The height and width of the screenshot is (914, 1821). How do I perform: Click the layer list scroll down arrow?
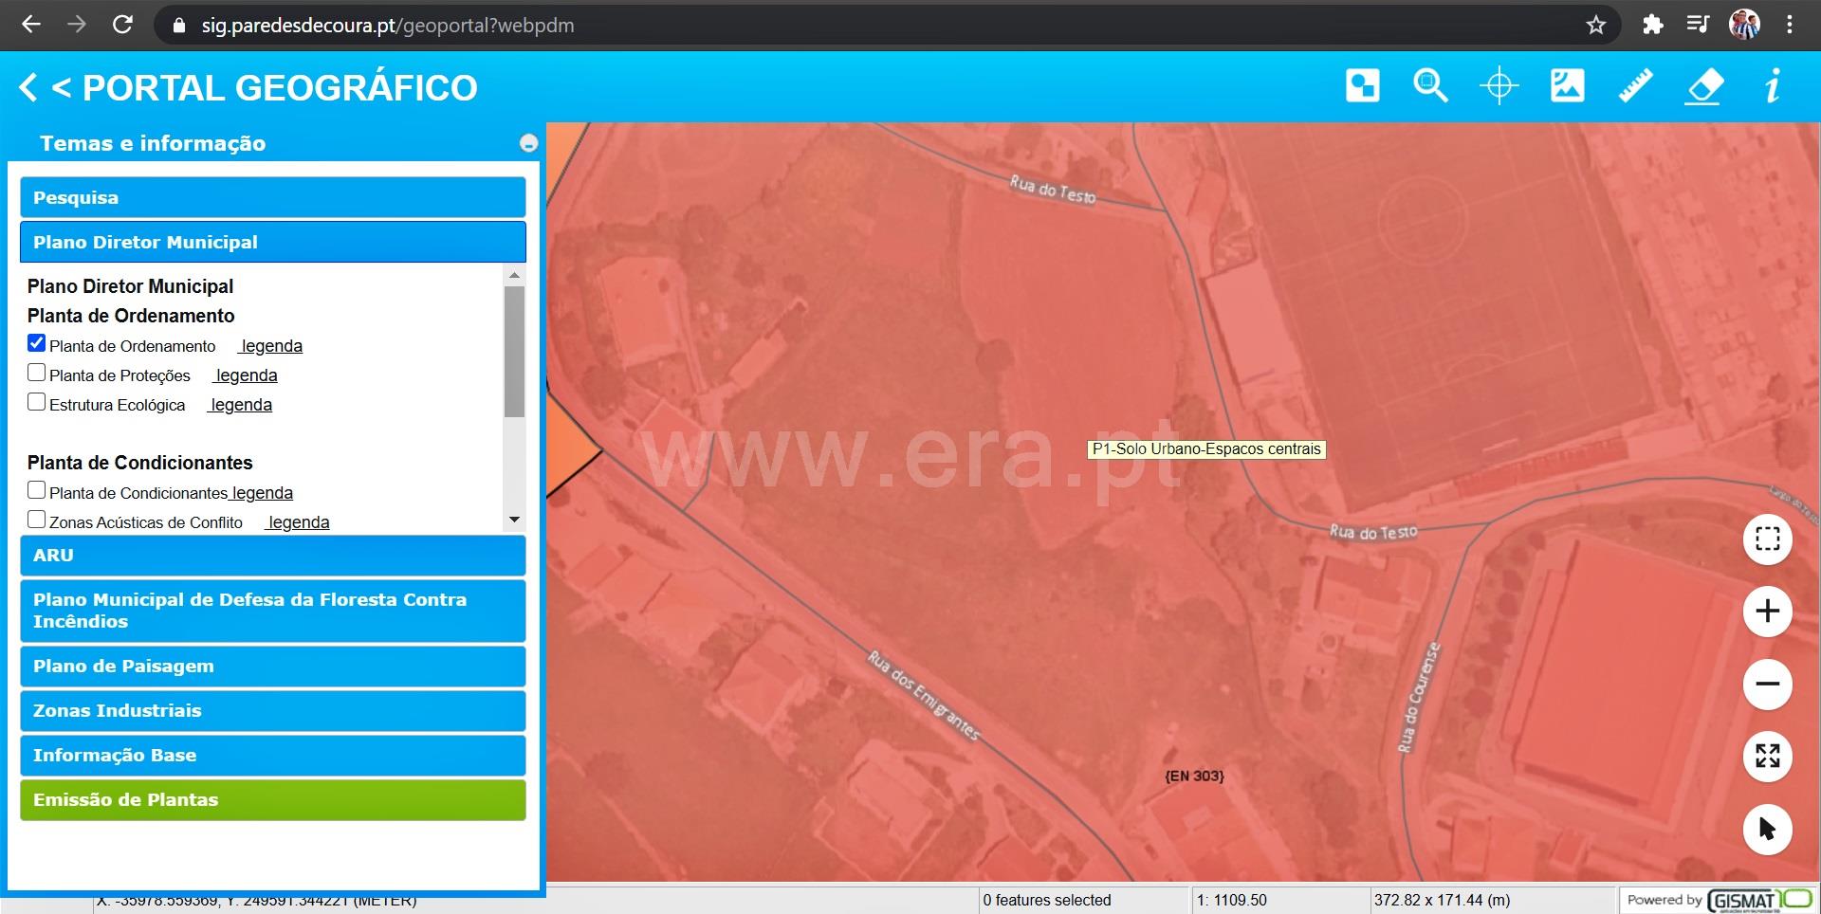coord(515,520)
